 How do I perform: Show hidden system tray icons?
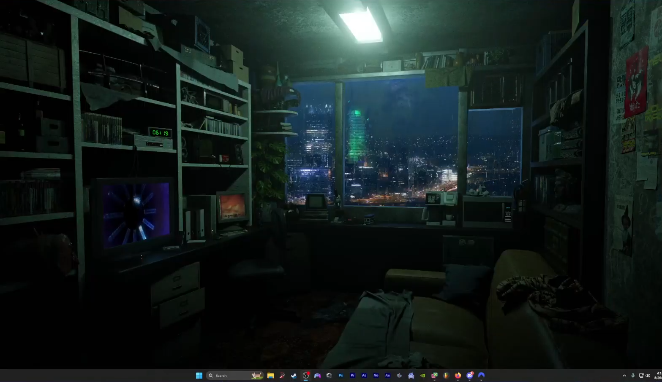pyautogui.click(x=624, y=375)
